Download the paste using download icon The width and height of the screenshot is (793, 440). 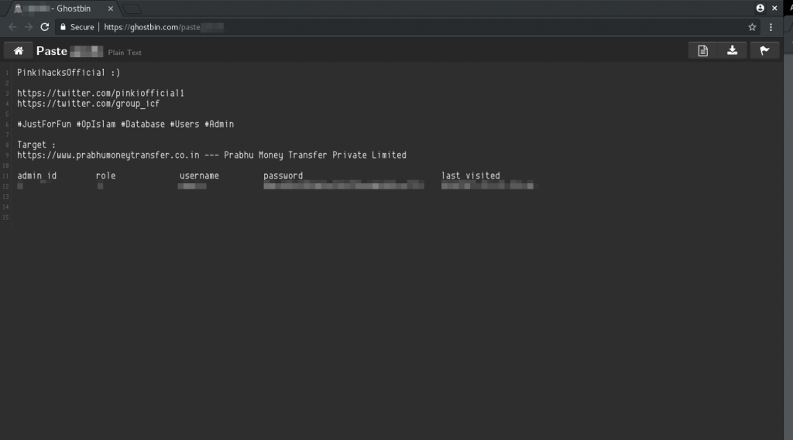click(732, 50)
